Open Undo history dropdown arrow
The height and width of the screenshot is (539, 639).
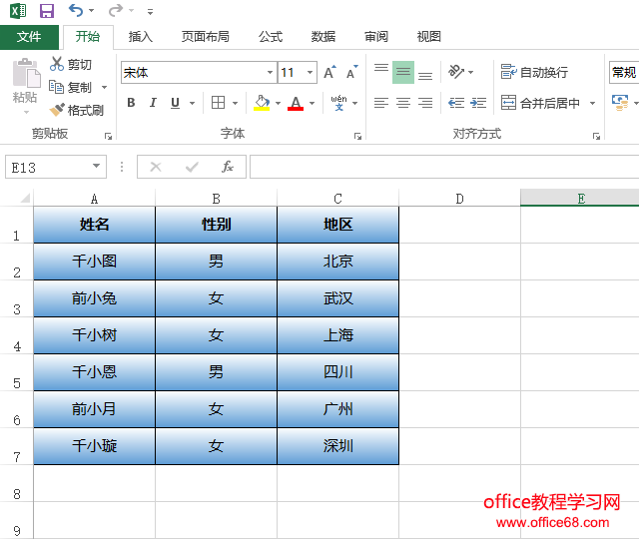[x=91, y=10]
